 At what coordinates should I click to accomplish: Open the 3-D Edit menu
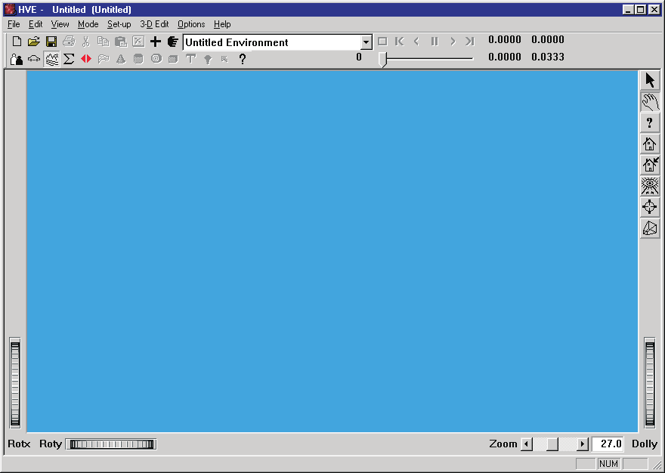click(x=154, y=24)
